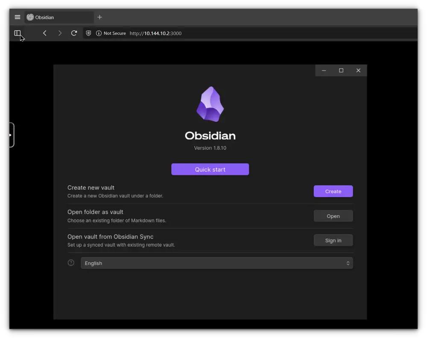This screenshot has height=339, width=427.
Task: Click the Quick start button
Action: point(210,169)
